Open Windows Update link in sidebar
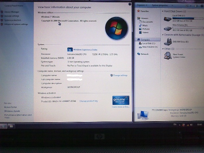Image resolution: width=204 pixels, height=153 pixels. 12,111
